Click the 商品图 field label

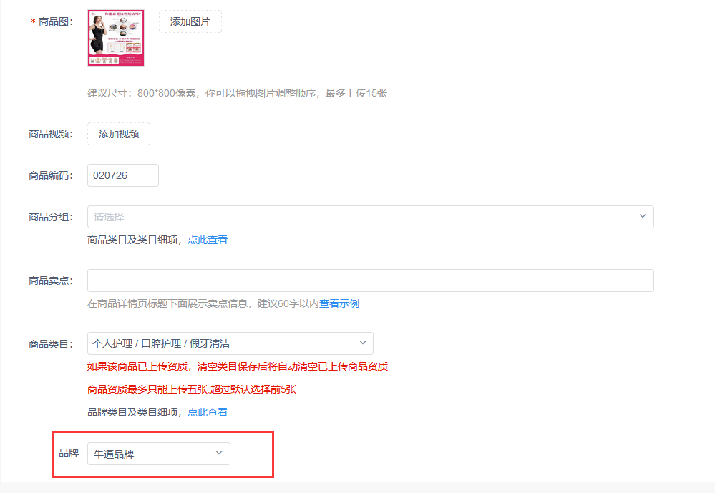[x=55, y=22]
